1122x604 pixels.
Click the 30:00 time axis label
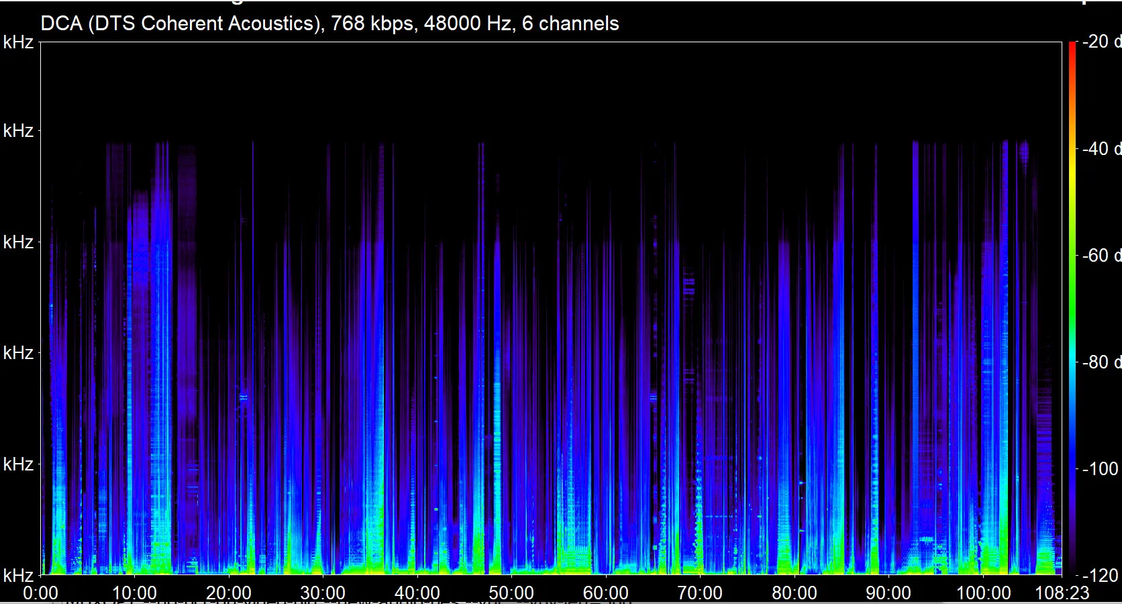tap(323, 593)
